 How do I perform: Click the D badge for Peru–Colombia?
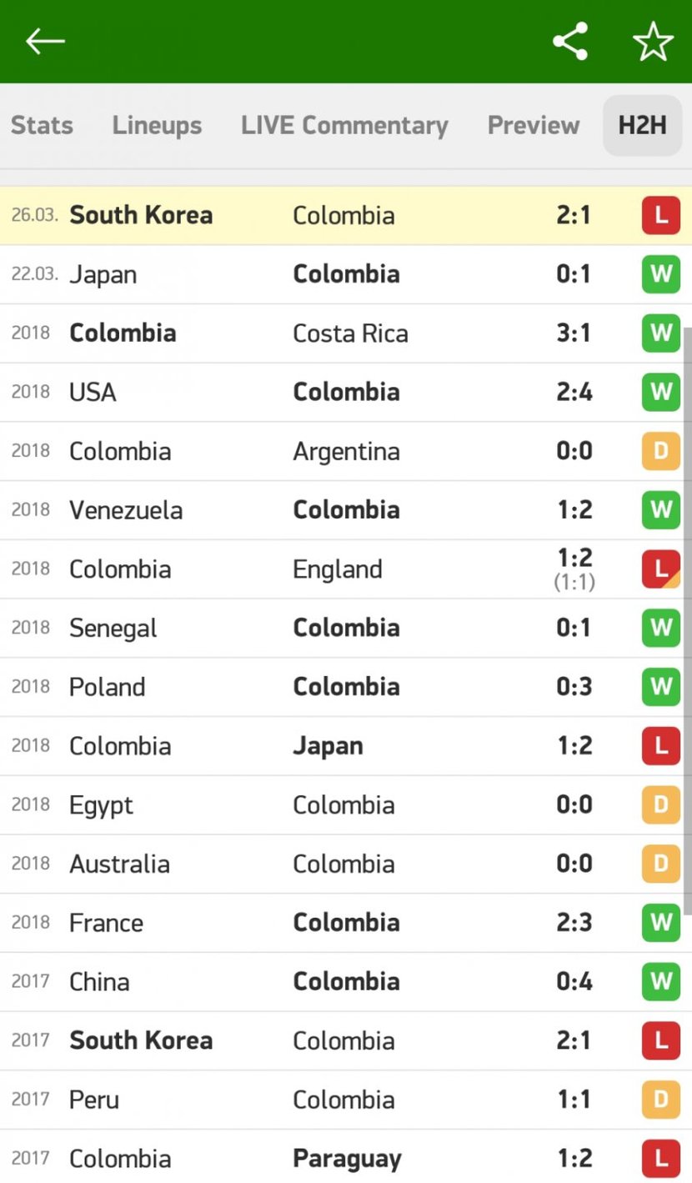point(661,1099)
